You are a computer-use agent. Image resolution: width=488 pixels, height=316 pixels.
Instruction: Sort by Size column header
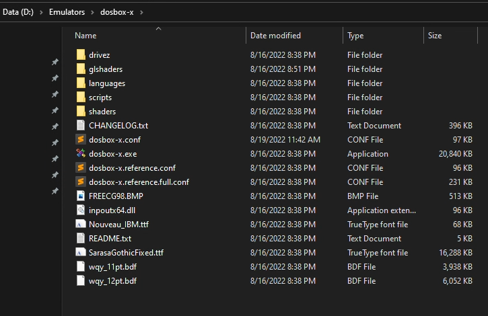tap(435, 36)
